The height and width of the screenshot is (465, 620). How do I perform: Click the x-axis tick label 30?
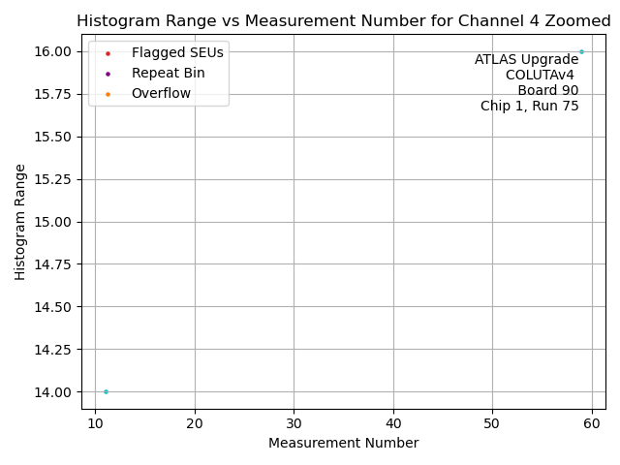tap(294, 423)
